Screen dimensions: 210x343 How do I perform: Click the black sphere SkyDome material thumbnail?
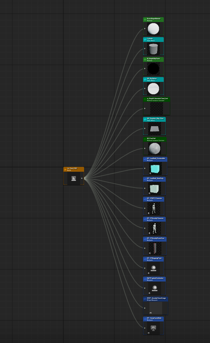tap(153, 69)
